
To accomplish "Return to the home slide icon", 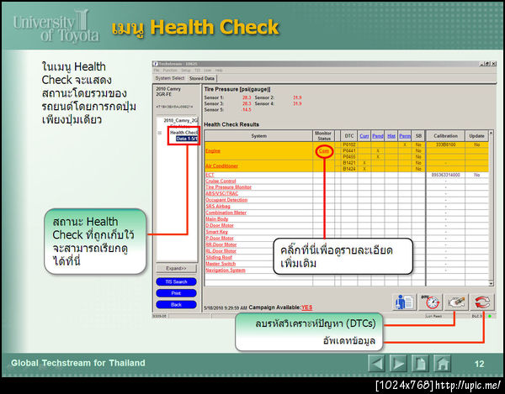I will (x=442, y=364).
